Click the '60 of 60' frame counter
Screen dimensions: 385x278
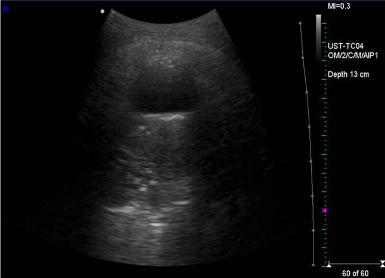pyautogui.click(x=355, y=273)
